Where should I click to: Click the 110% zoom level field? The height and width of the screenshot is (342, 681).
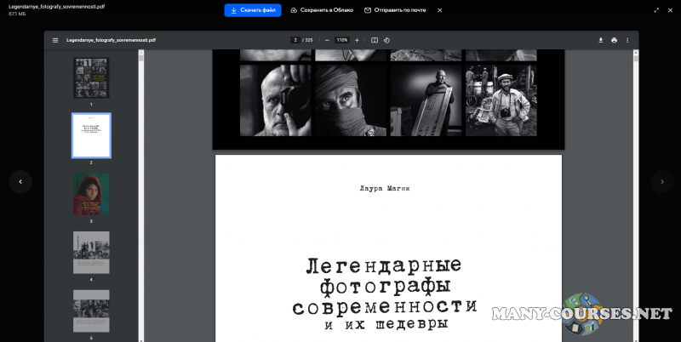(342, 40)
